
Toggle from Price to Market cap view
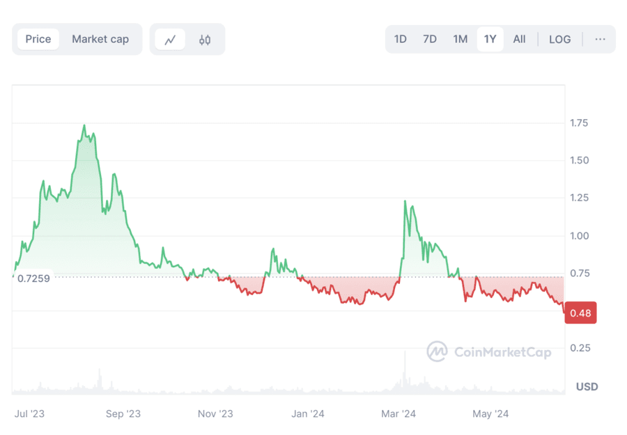(x=100, y=39)
